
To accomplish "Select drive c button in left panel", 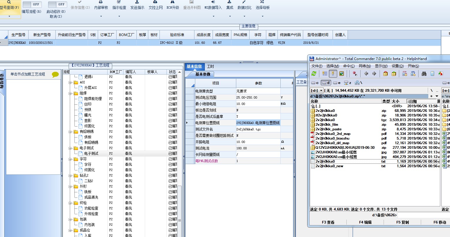I will (315, 83).
